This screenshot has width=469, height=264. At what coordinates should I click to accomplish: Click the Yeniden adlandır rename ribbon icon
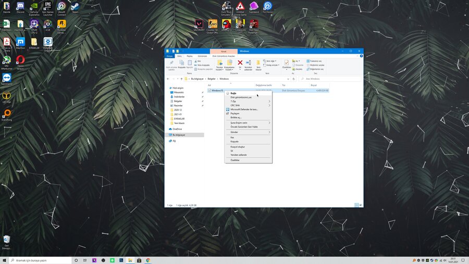[x=248, y=63]
